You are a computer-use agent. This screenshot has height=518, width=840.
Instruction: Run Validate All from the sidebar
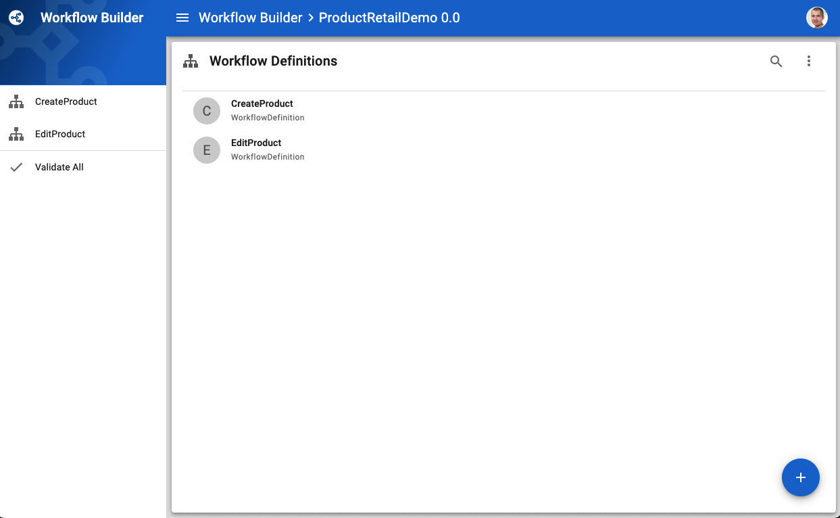(x=59, y=166)
